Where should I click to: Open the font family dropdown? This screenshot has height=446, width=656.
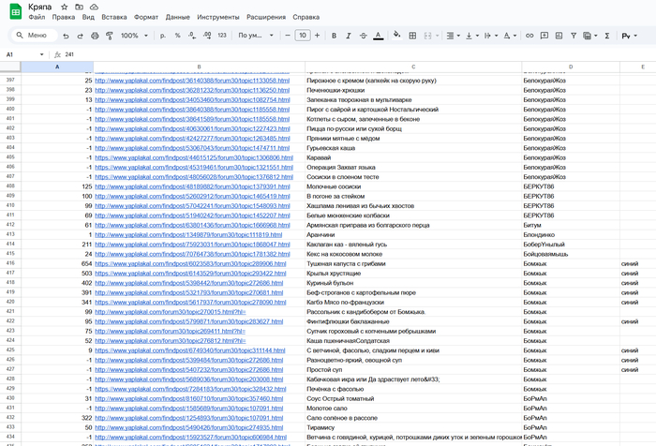[253, 36]
